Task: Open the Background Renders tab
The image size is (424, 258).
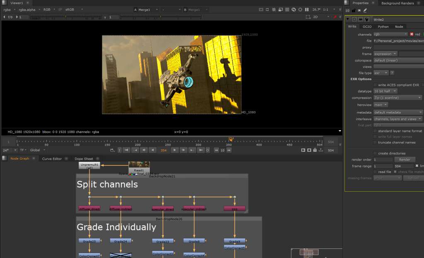Action: point(397,3)
